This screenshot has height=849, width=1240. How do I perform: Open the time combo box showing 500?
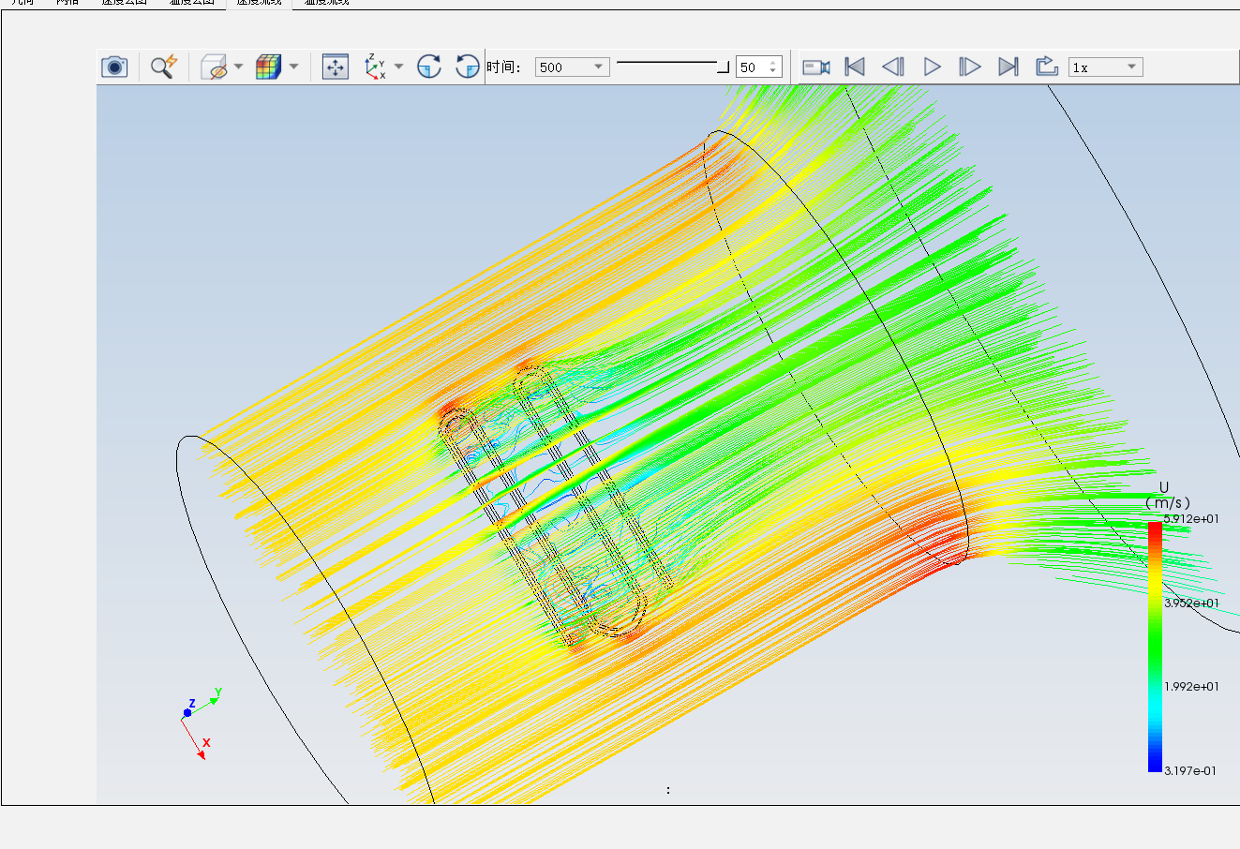coord(573,67)
